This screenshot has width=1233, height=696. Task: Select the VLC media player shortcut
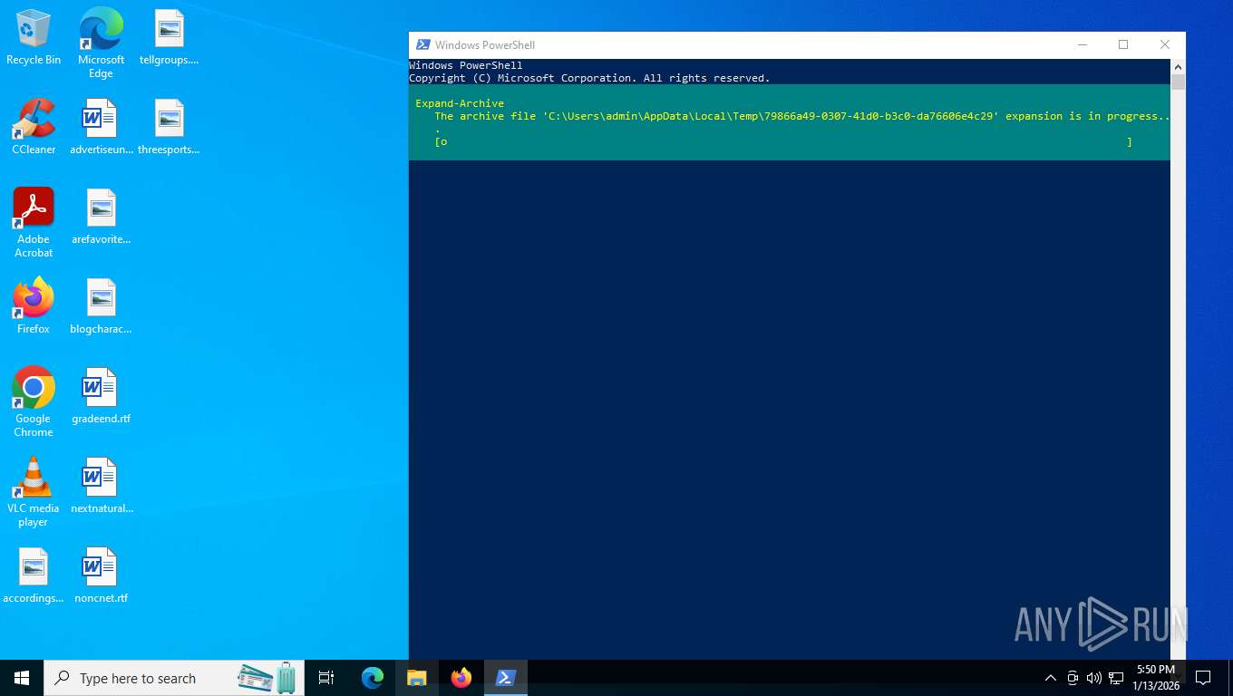[34, 492]
